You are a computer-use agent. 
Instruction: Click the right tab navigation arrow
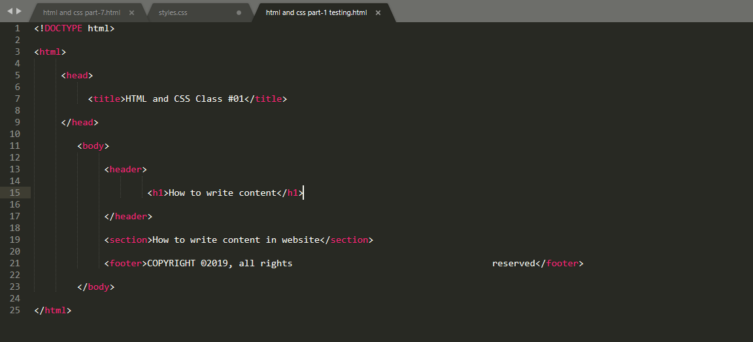tap(19, 11)
